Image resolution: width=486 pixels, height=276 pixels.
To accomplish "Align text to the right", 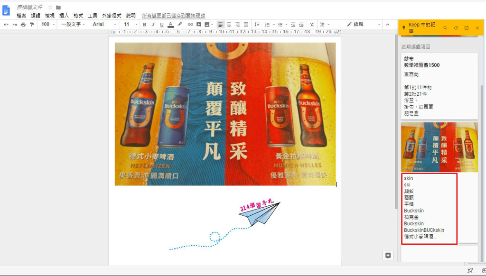I will click(x=237, y=25).
